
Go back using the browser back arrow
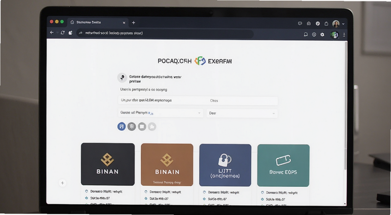click(52, 33)
